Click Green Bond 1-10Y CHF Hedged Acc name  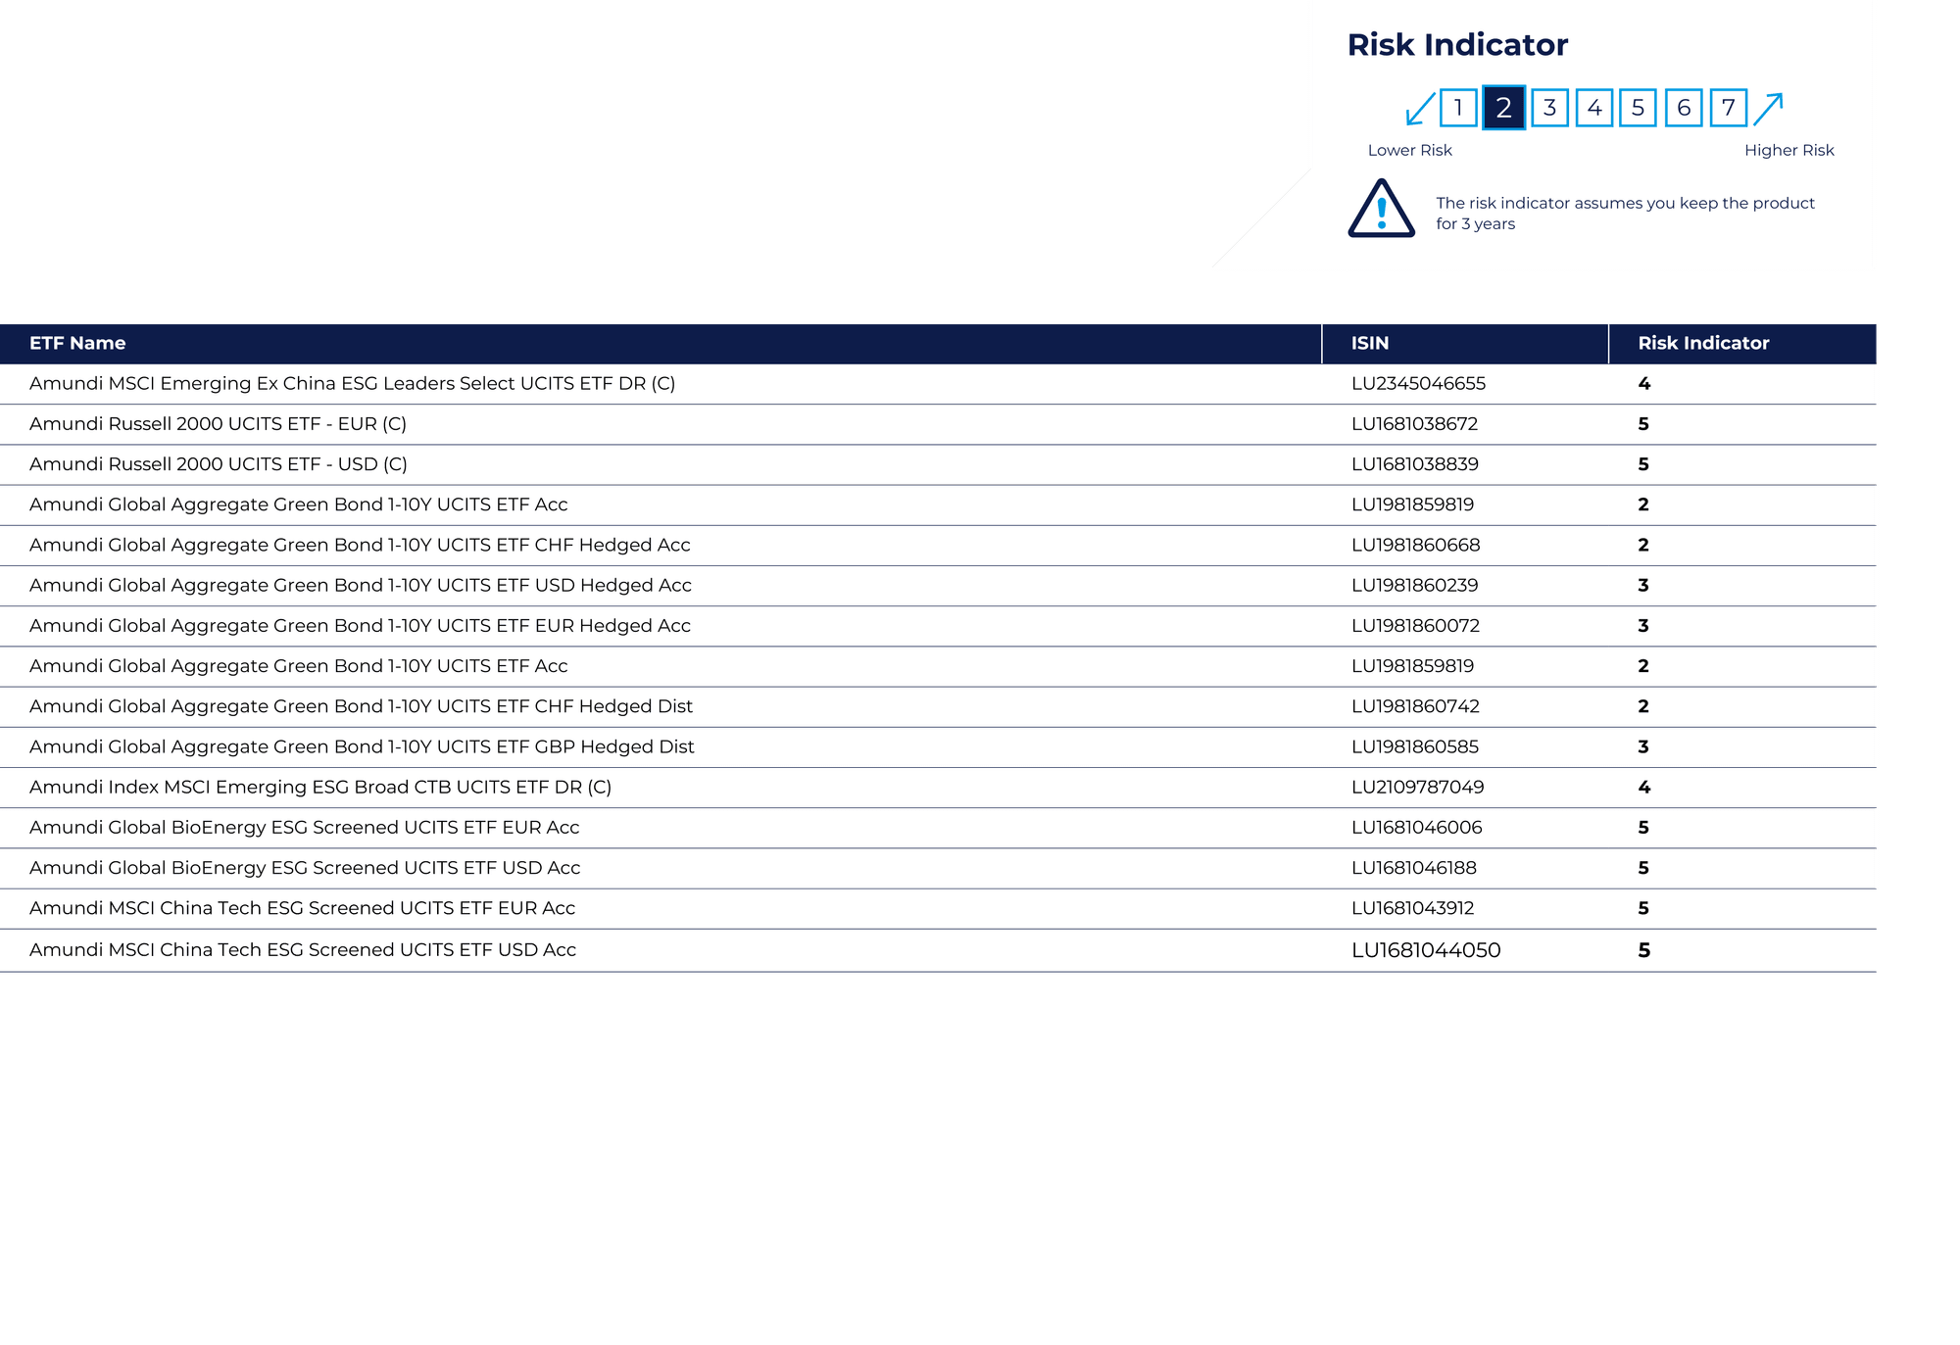[360, 545]
